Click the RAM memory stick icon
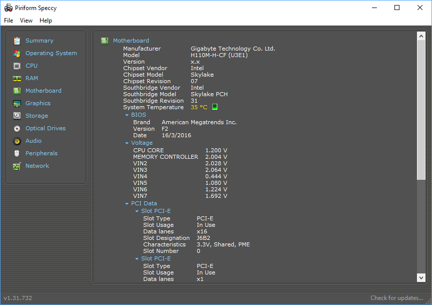Image resolution: width=432 pixels, height=305 pixels. tap(17, 79)
